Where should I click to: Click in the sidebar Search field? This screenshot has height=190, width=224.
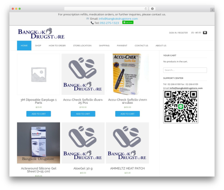185,70
